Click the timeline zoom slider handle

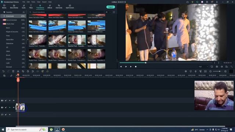pyautogui.click(x=220, y=71)
